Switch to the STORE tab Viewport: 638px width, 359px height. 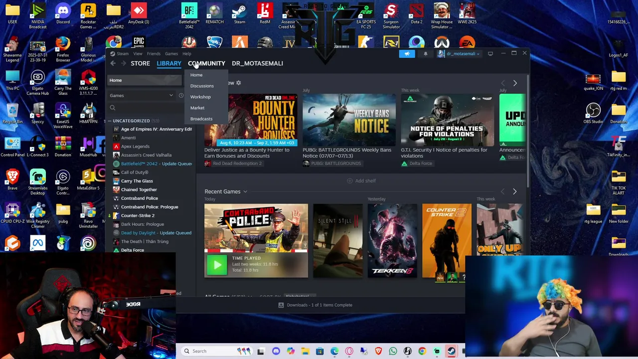140,63
